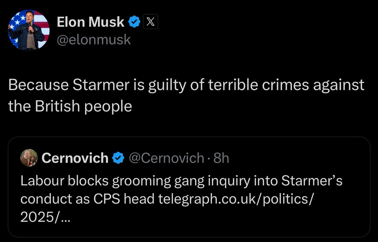Click the X affiliation badge icon
Image resolution: width=378 pixels, height=242 pixels.
tap(150, 23)
